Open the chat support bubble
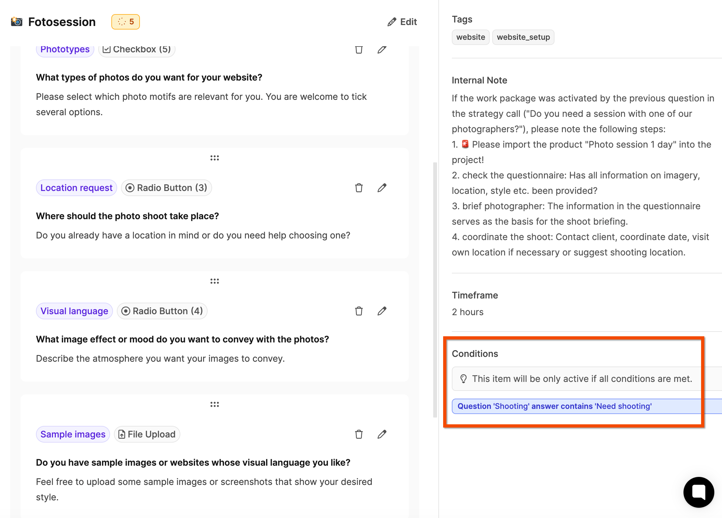722x518 pixels. (x=699, y=492)
